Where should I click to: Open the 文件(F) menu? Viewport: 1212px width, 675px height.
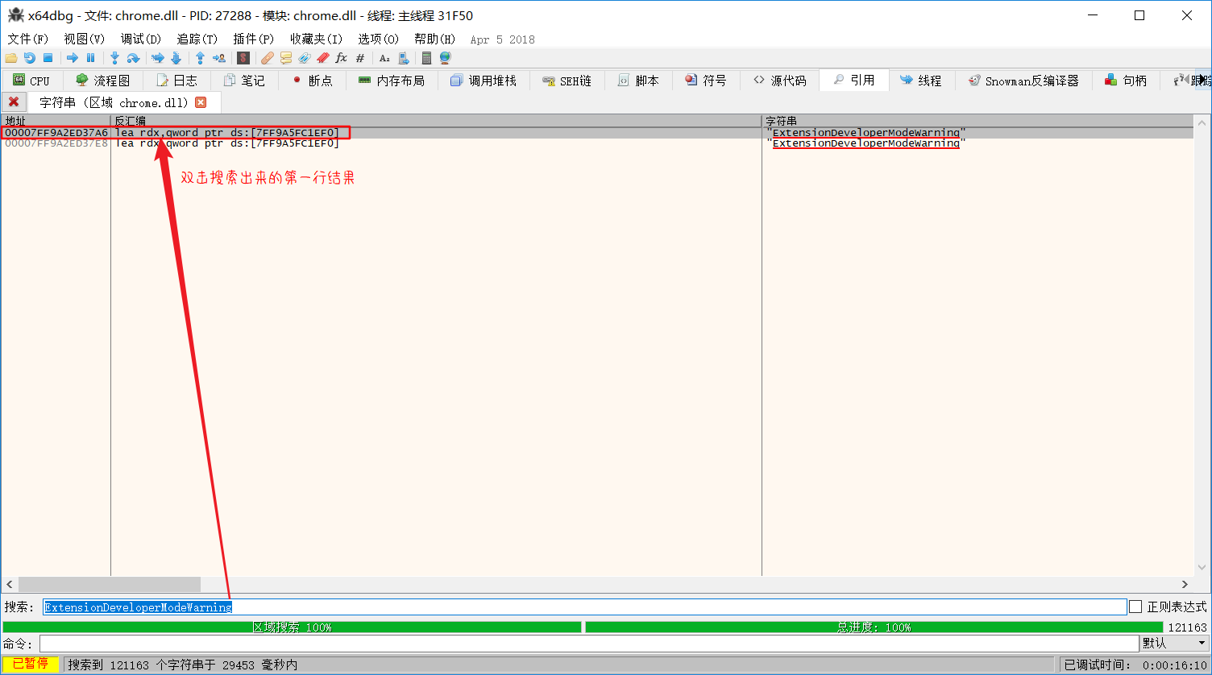(28, 39)
